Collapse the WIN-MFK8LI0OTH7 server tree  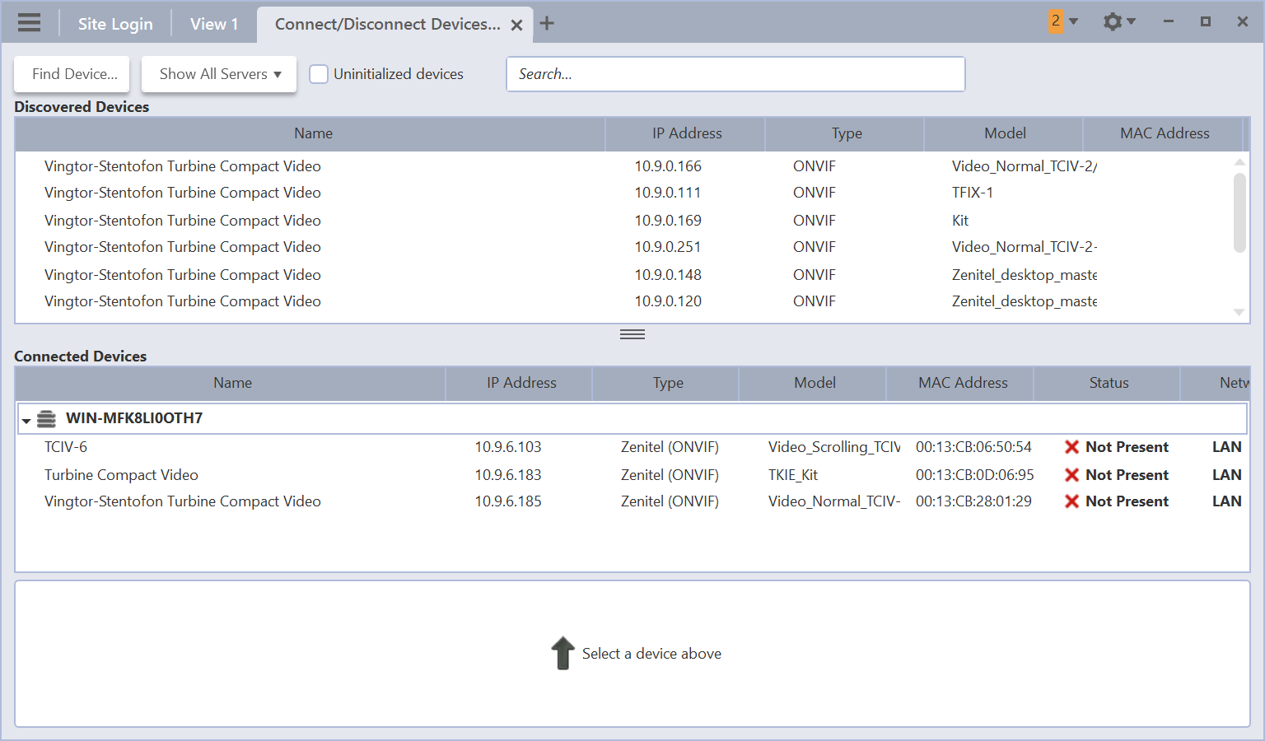click(x=26, y=421)
